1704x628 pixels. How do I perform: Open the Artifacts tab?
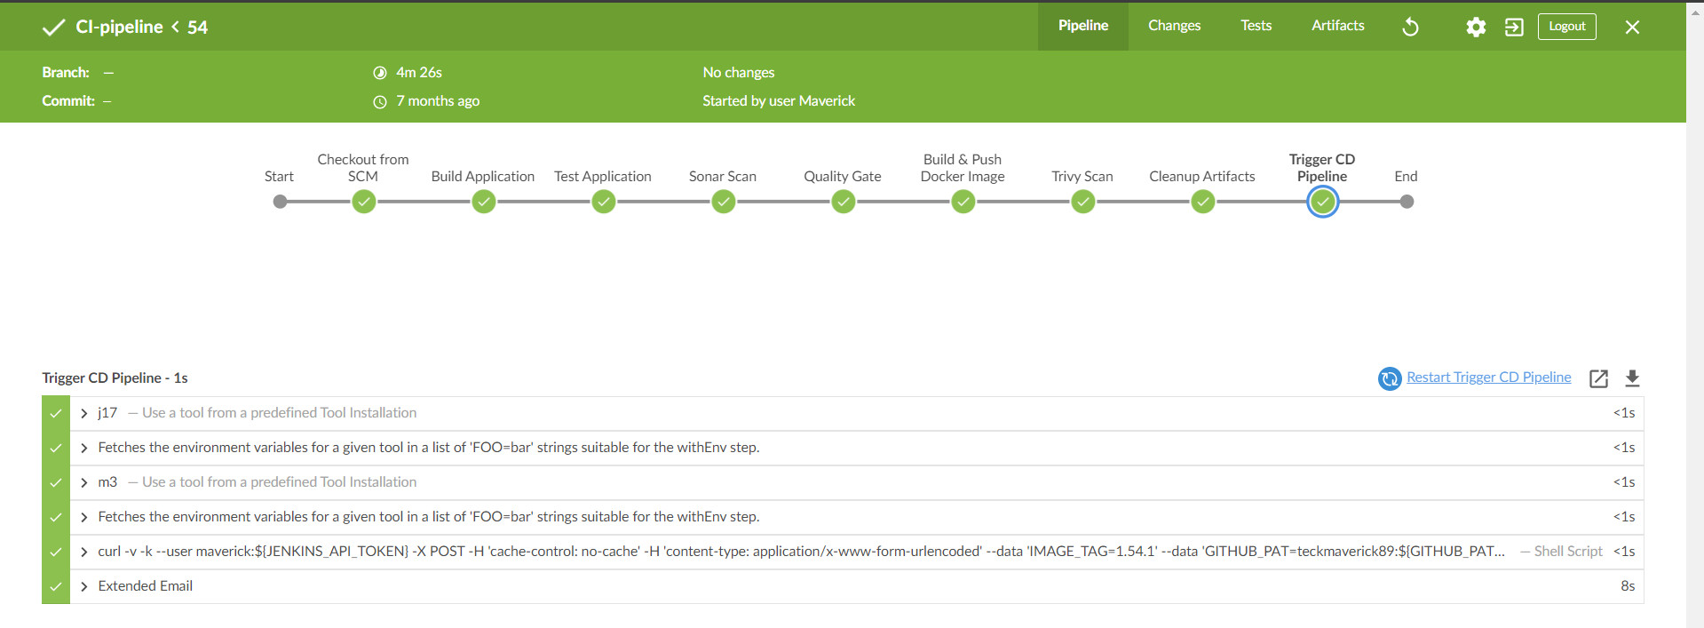1338,26
